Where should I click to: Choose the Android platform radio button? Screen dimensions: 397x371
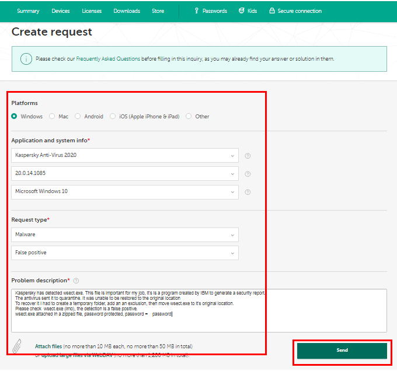click(x=78, y=116)
